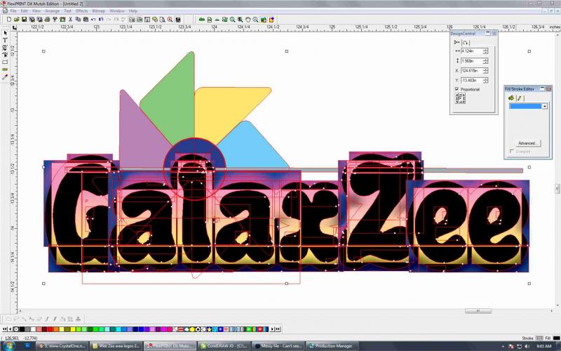Open the View menu

point(36,11)
